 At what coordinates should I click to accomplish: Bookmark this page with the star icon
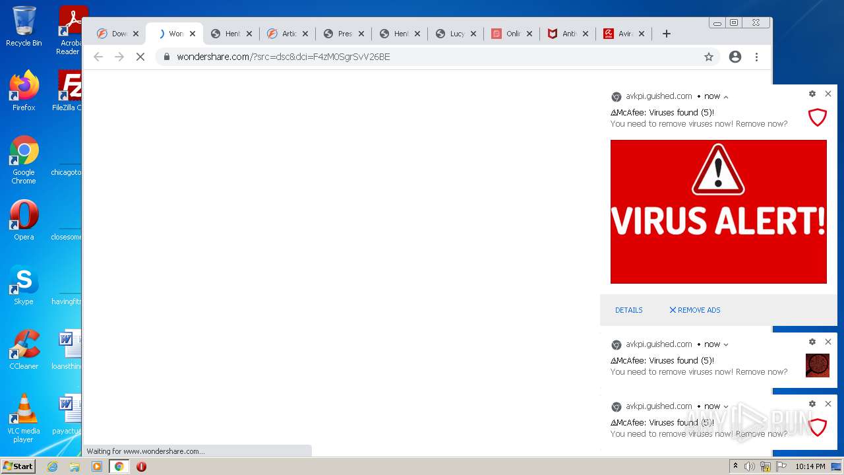[709, 57]
